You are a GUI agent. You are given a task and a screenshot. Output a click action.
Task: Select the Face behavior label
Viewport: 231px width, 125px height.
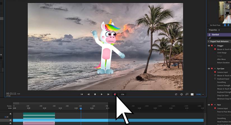219,105
